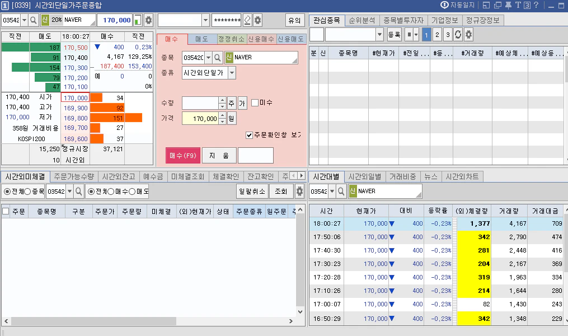Viewport: 568px width, 336px height.
Task: Increase quantity with 수량 stepper up arrow
Action: [x=222, y=100]
